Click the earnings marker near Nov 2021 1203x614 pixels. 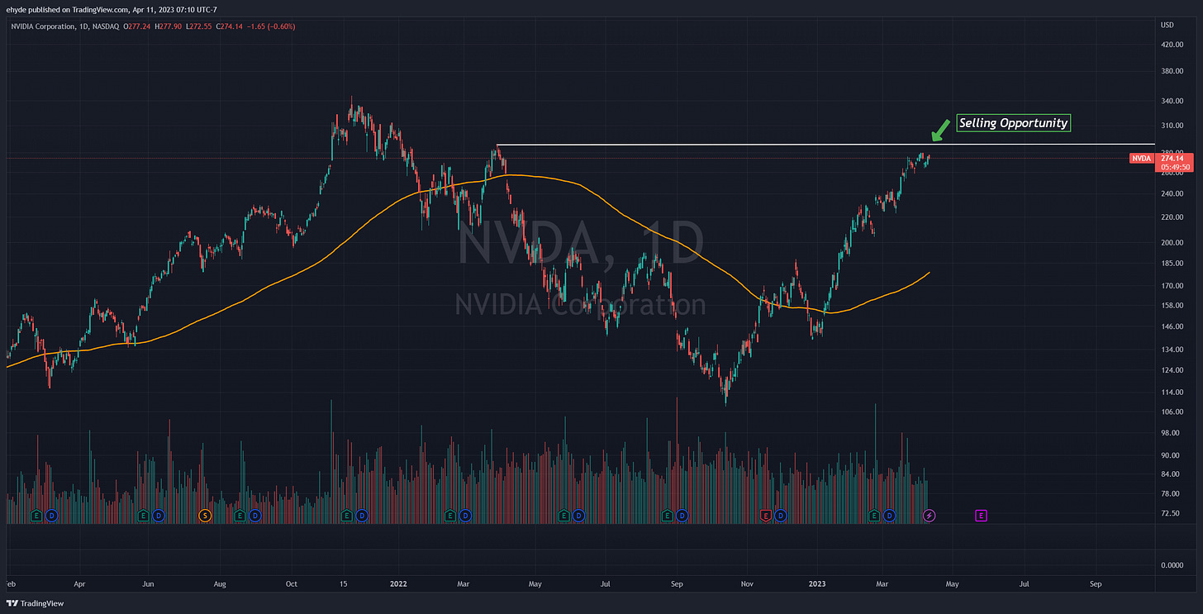coord(346,515)
